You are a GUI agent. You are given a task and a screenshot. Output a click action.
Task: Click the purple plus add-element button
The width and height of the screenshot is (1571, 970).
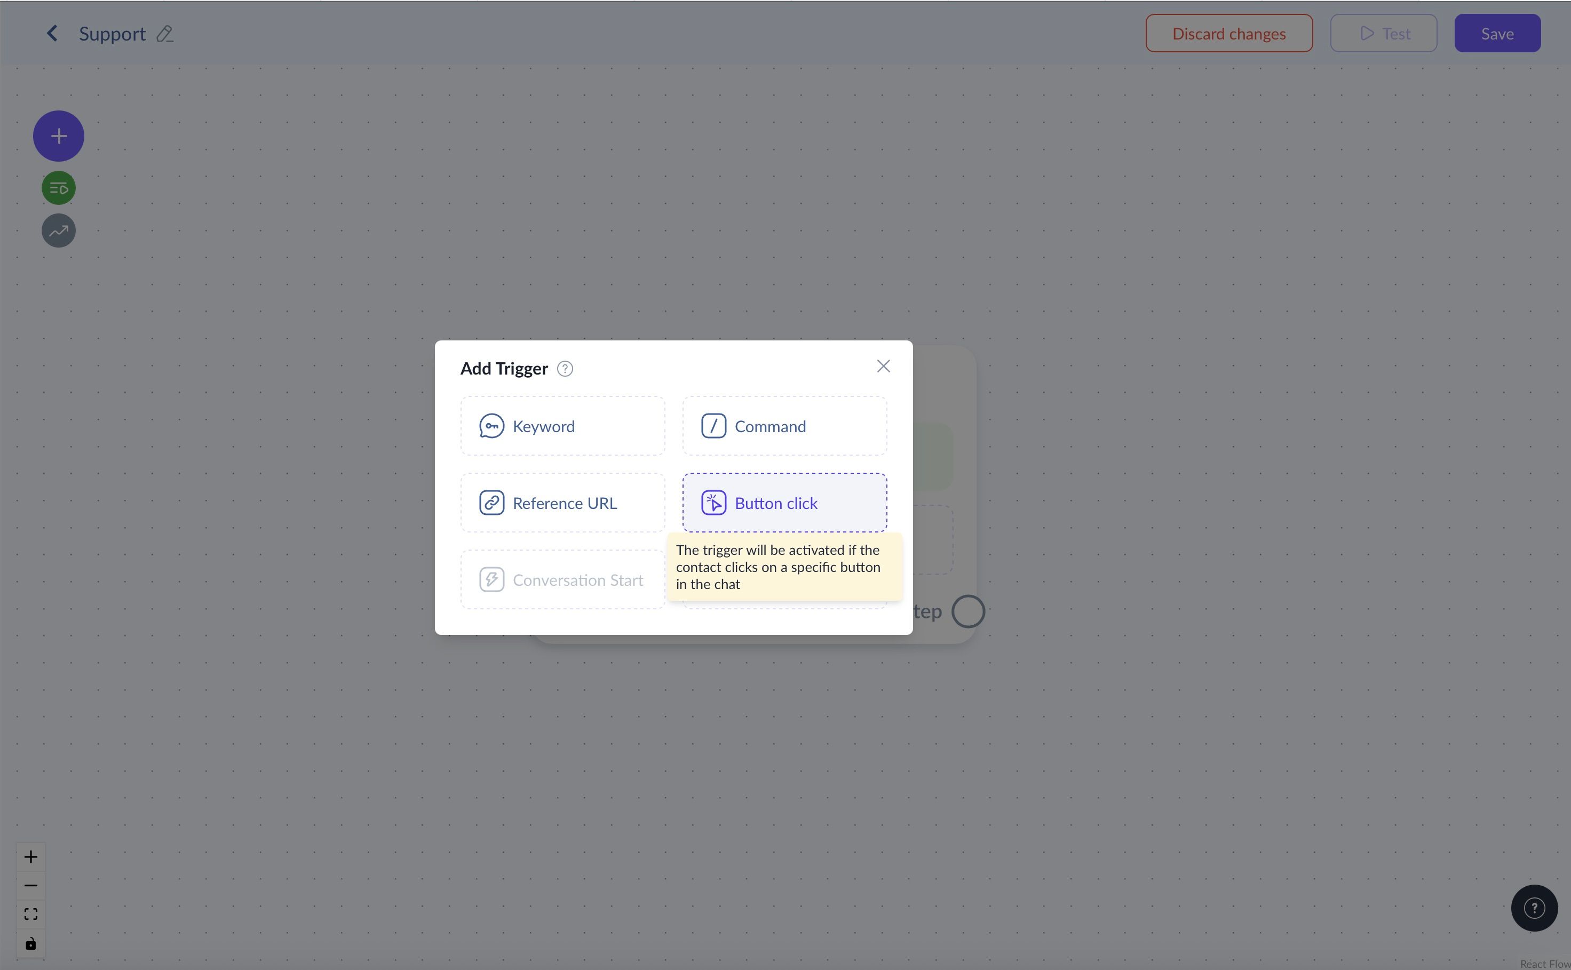(58, 136)
